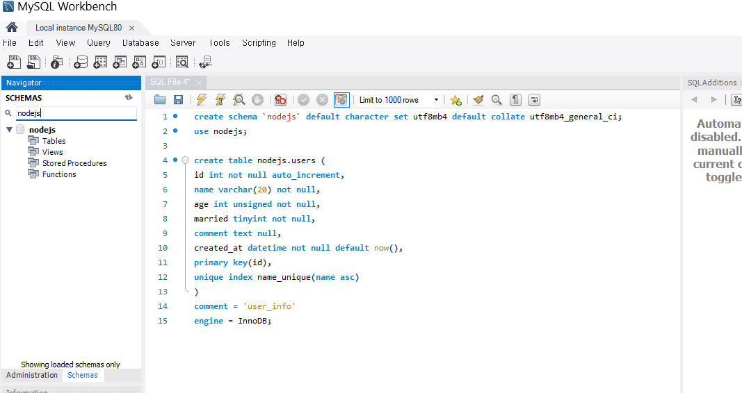
Task: Select the Tables item under nodejs
Action: click(54, 141)
